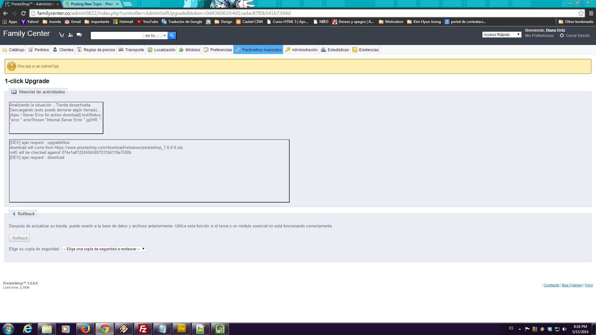Click the customers icon in header

point(70,35)
